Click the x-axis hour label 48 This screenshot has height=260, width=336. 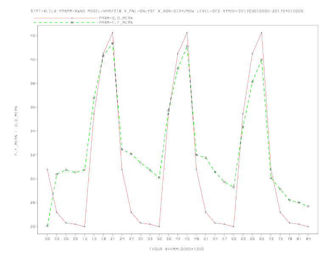[x=196, y=239]
